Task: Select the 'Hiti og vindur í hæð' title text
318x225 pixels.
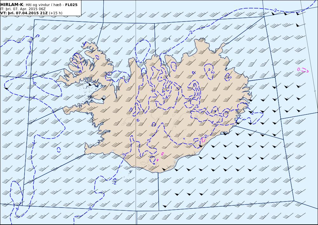Action: [44, 5]
